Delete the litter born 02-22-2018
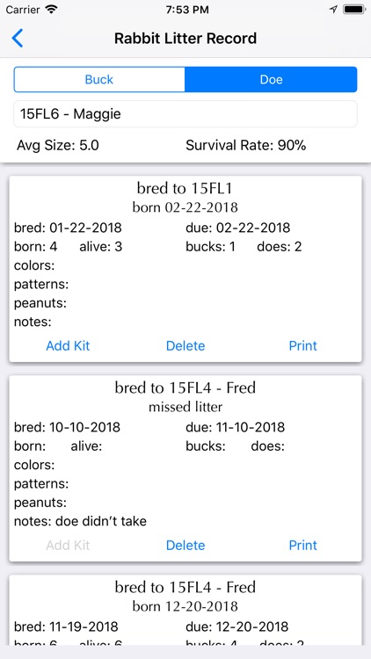This screenshot has height=659, width=371. click(x=185, y=346)
